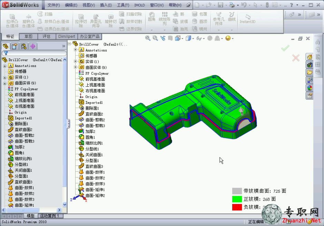This screenshot has width=324, height=226.
Task: Click the Zoom to Area icon
Action: tap(155, 38)
